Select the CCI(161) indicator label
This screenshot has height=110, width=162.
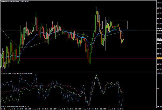tap(27, 73)
